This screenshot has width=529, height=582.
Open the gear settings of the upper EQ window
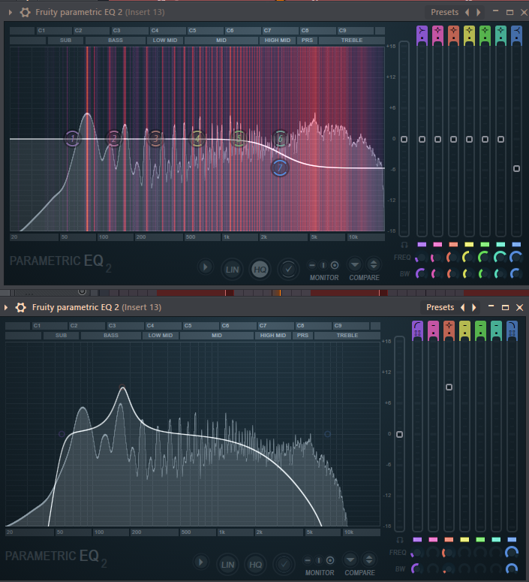pos(25,12)
